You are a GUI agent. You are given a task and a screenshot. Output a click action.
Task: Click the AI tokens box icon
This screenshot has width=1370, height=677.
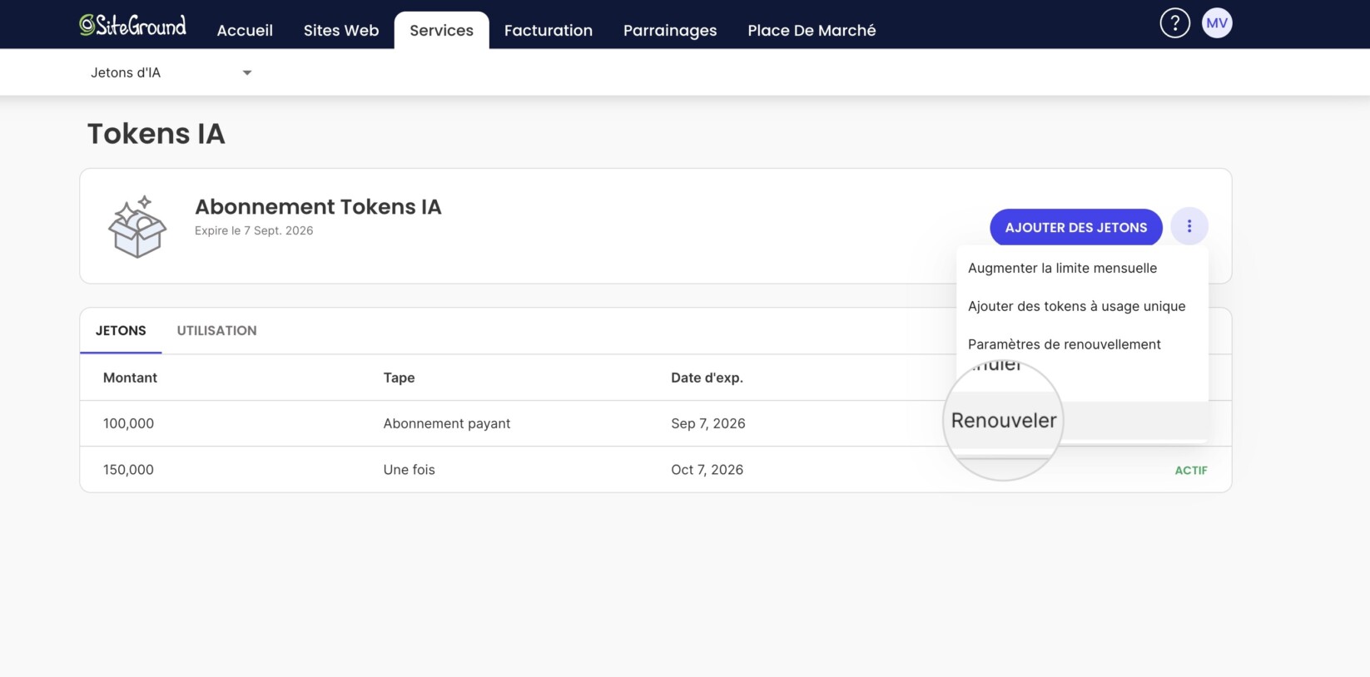point(137,226)
